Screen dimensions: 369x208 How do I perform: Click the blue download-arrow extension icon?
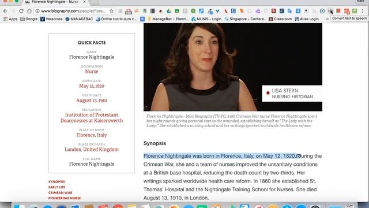tap(298, 11)
